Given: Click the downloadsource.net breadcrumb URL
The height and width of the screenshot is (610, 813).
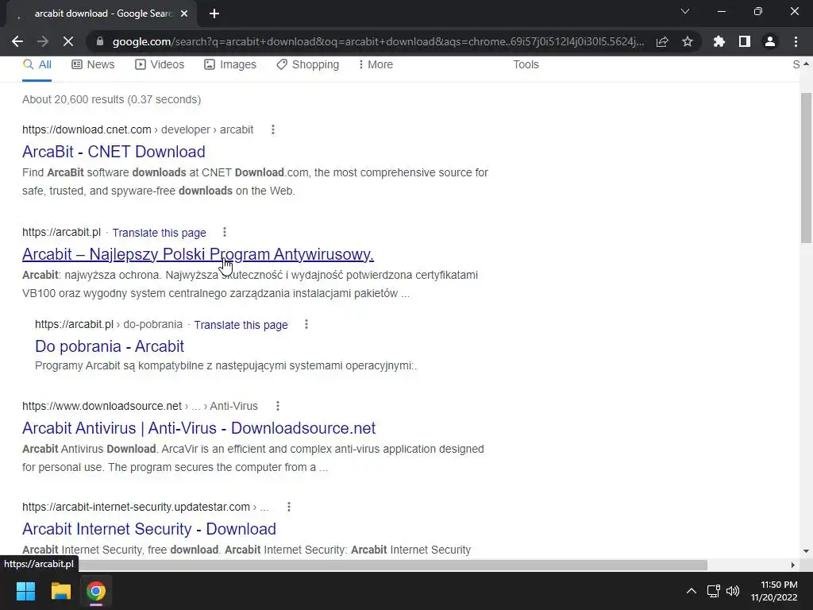Looking at the screenshot, I should coord(140,406).
